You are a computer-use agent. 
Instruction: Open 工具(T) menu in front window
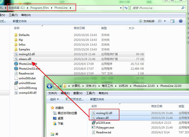90,93
